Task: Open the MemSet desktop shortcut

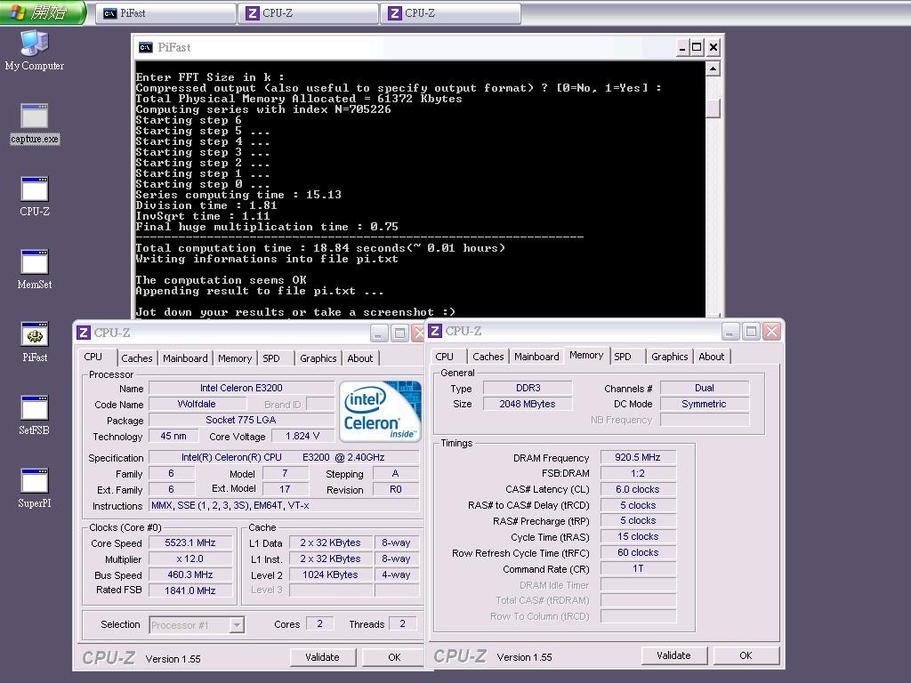Action: [x=35, y=269]
